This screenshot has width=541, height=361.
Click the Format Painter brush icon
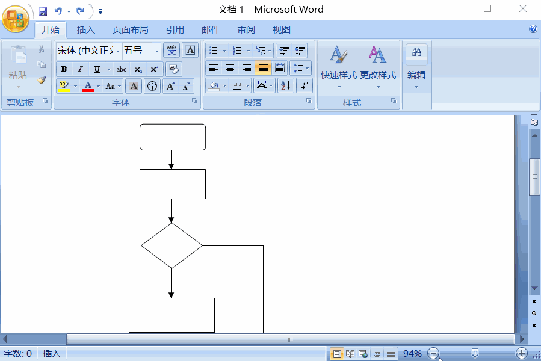(x=42, y=80)
